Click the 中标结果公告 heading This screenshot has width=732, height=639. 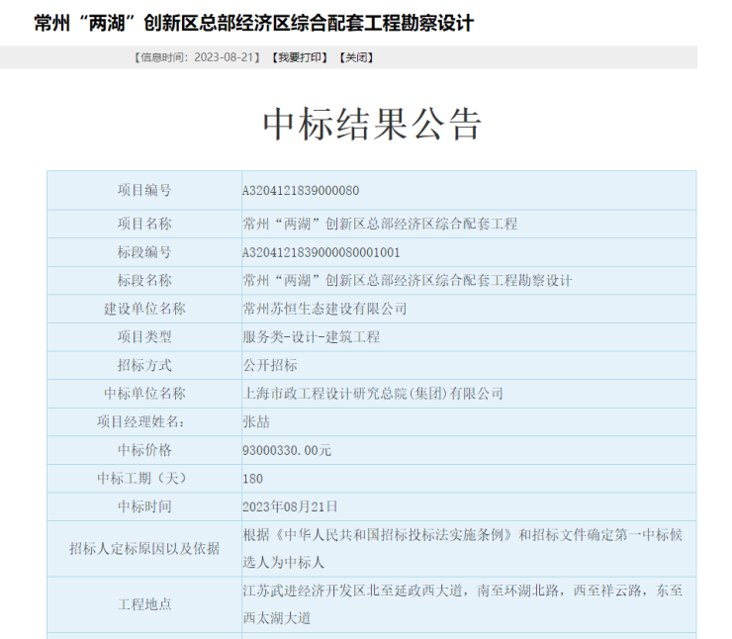[x=371, y=125]
